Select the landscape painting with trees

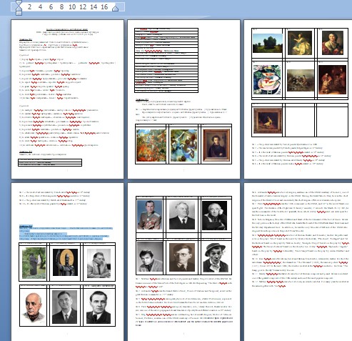click(x=268, y=43)
